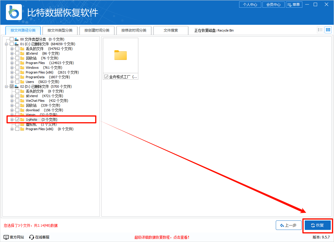Image resolution: width=334 pixels, height=242 pixels.
Task: Go back with 上一步 button
Action: click(x=288, y=225)
